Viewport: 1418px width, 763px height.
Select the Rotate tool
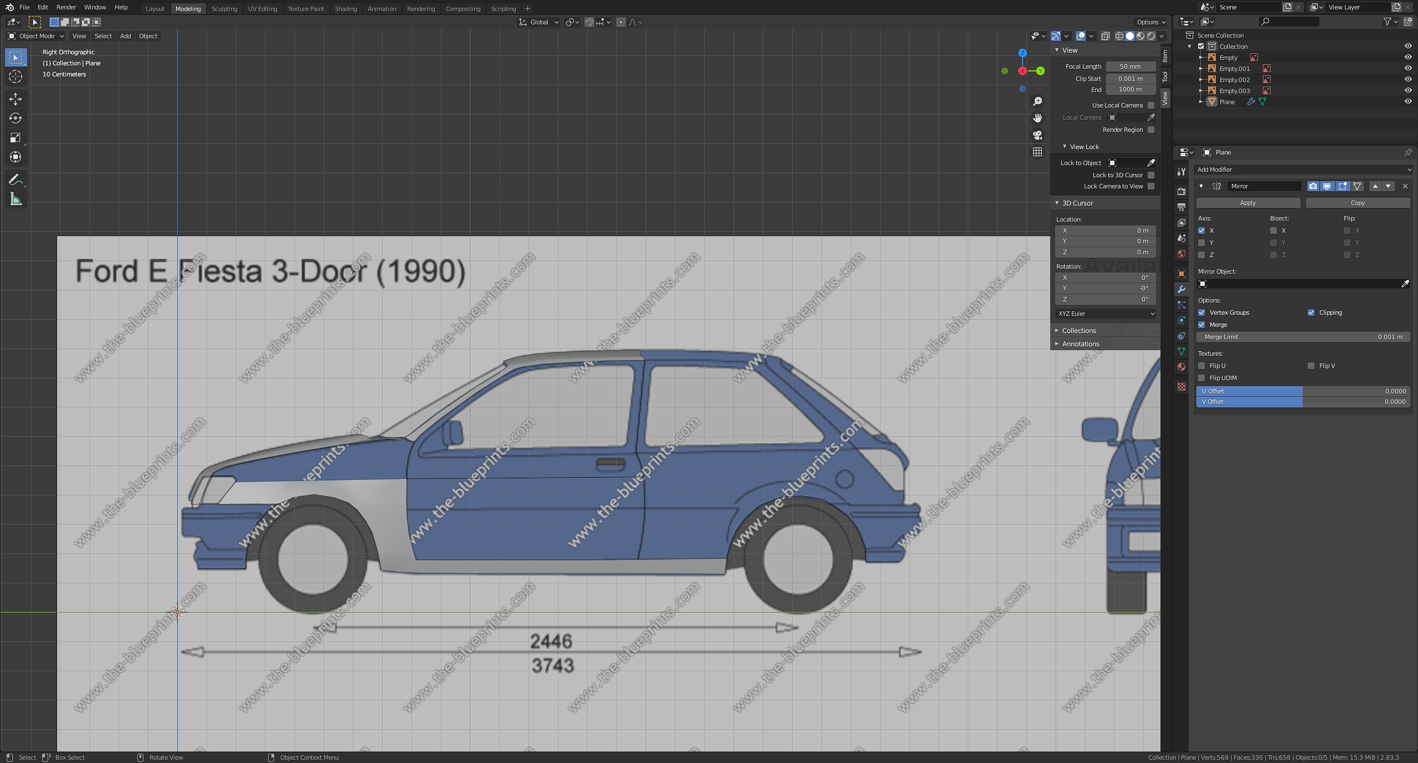pos(16,118)
